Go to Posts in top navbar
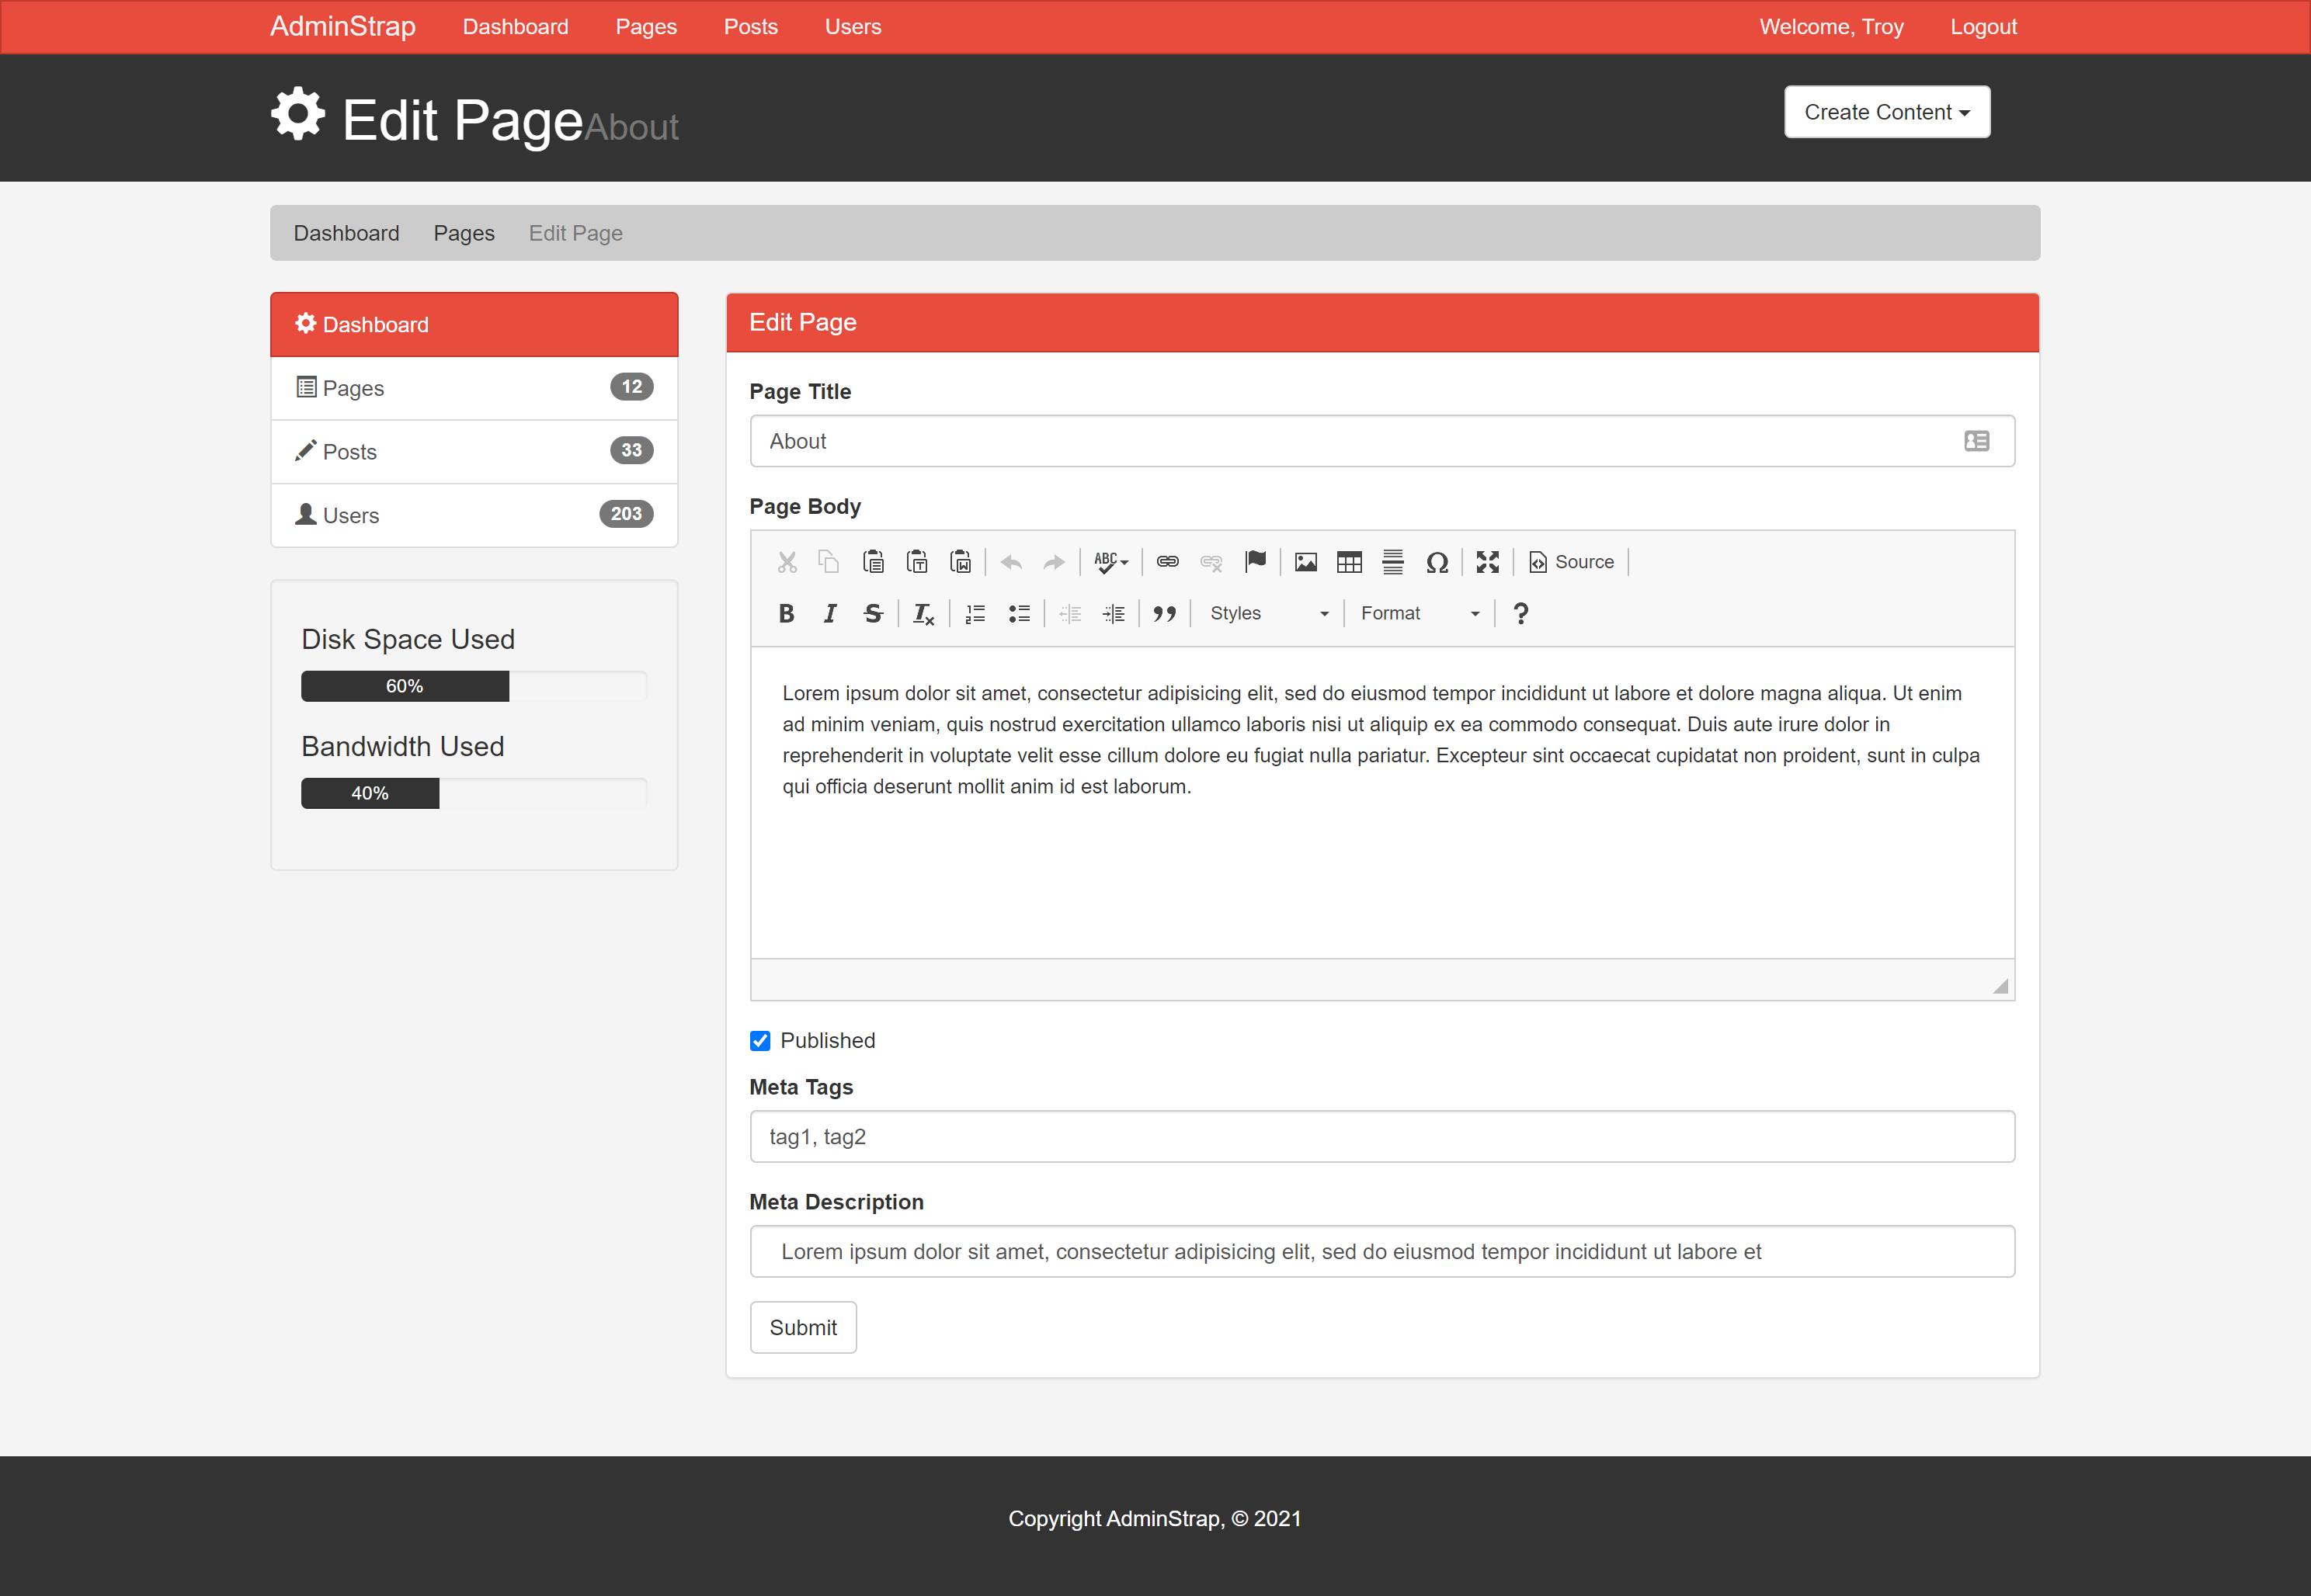2311x1596 pixels. [x=750, y=27]
